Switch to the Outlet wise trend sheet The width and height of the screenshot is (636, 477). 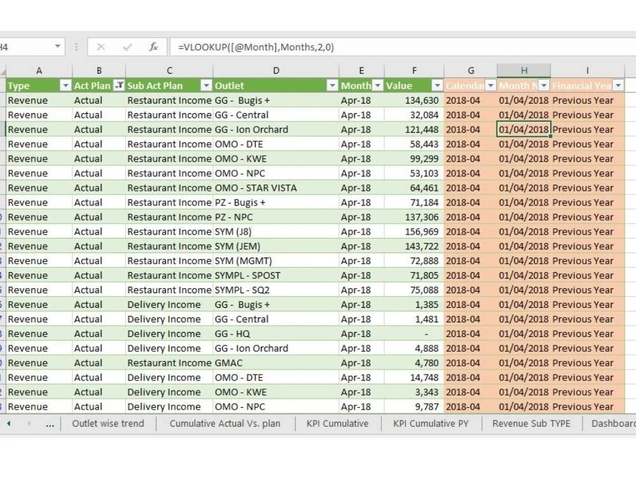click(108, 423)
